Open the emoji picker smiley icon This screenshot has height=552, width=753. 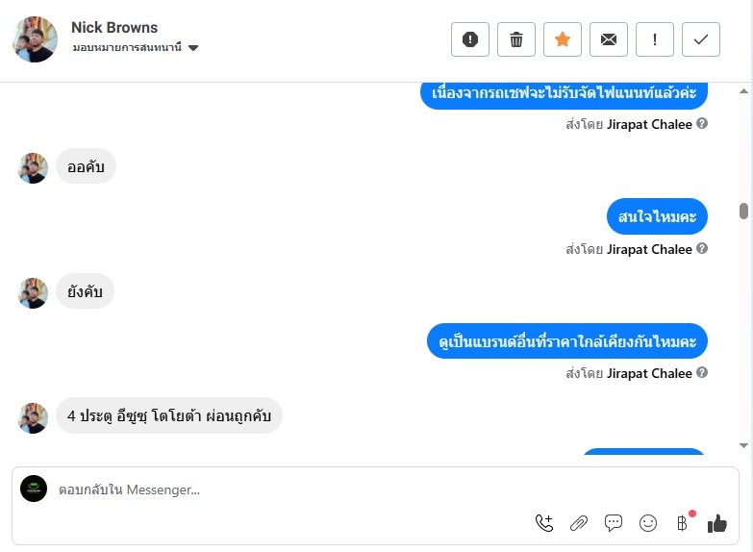coord(648,523)
